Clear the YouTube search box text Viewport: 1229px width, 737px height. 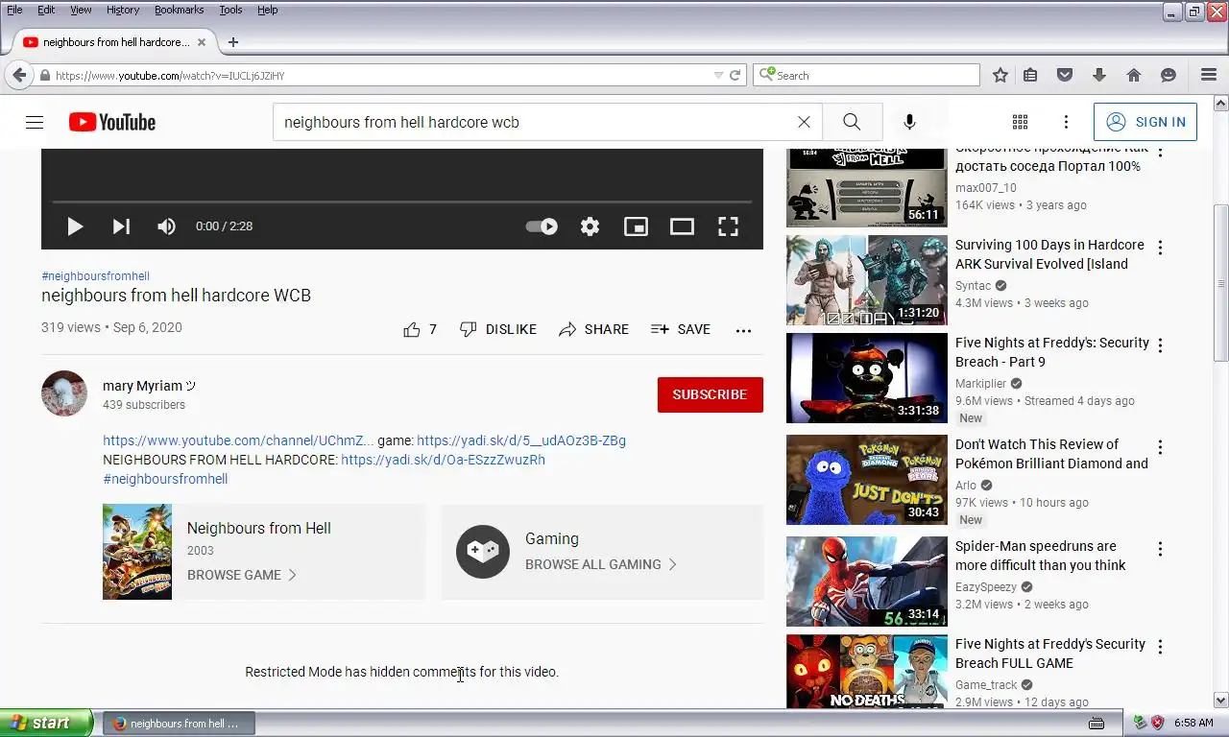point(804,122)
